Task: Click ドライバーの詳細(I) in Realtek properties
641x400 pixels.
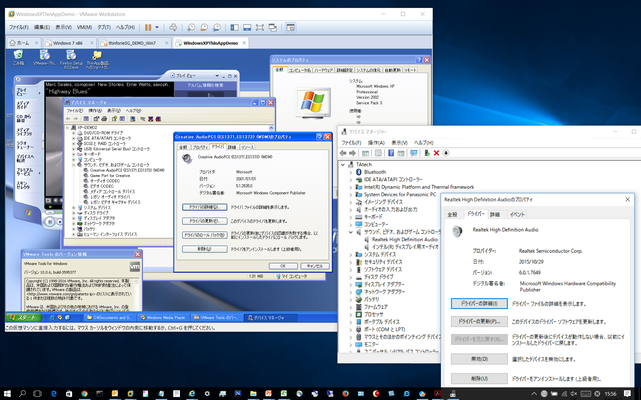Action: point(479,304)
